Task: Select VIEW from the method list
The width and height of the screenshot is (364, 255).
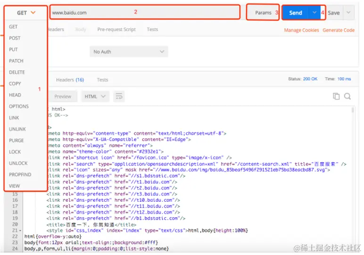Action: [x=14, y=186]
